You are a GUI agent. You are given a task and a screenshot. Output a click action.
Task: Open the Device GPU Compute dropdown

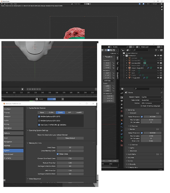pyautogui.click(x=151, y=103)
